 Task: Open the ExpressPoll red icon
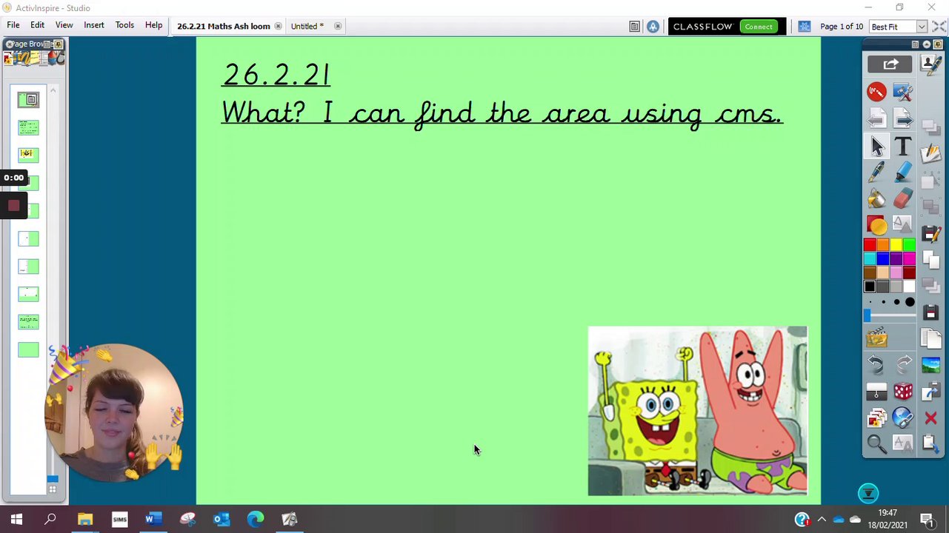tap(877, 92)
